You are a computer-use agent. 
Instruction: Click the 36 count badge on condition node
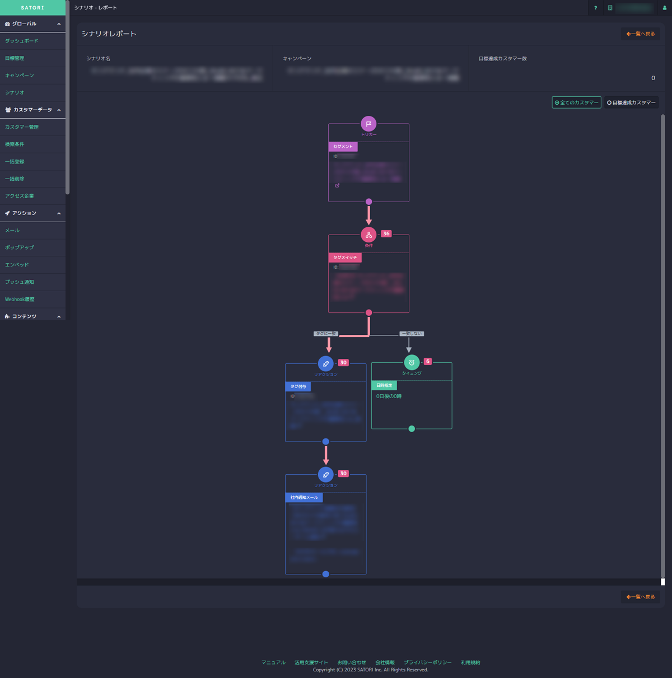tap(386, 233)
